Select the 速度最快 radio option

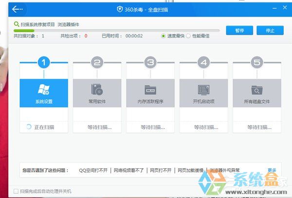(164, 36)
